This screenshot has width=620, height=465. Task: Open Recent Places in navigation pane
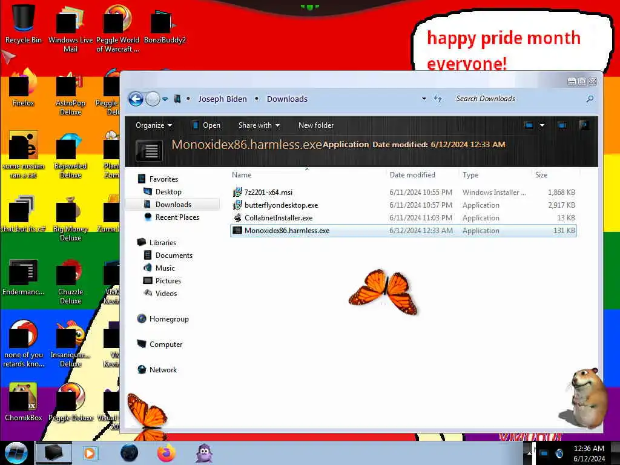[x=171, y=217]
